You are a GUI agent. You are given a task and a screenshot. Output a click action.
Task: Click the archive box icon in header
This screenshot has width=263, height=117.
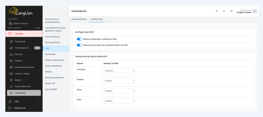point(217,11)
